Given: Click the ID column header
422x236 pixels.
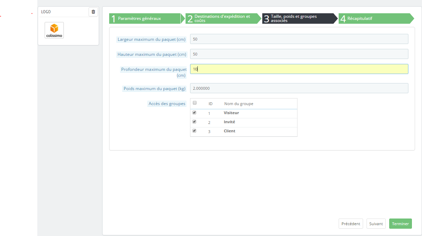Looking at the screenshot, I should point(211,104).
